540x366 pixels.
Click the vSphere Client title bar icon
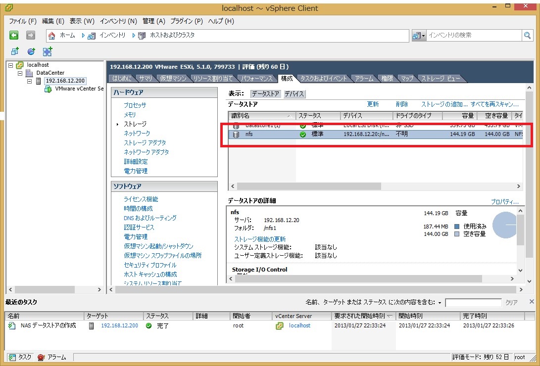pos(9,7)
